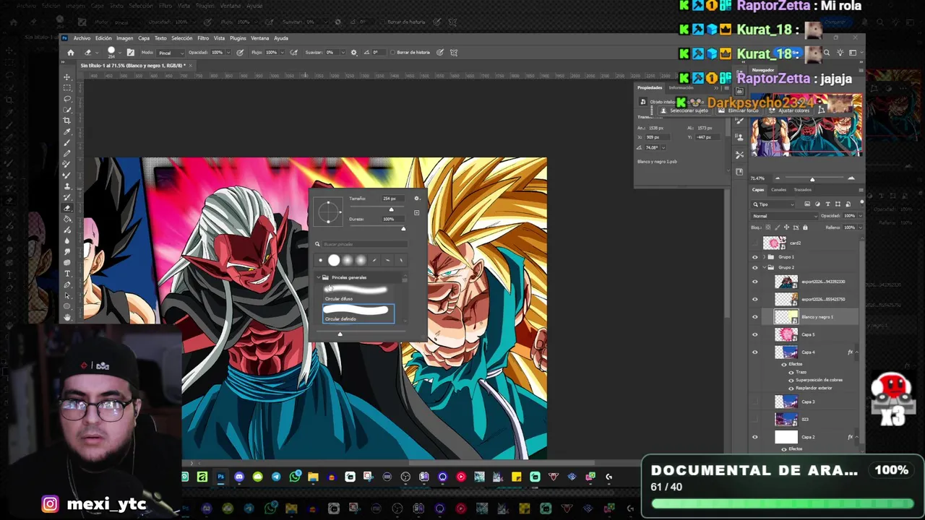Filter layers by shape layer icon

click(x=838, y=204)
